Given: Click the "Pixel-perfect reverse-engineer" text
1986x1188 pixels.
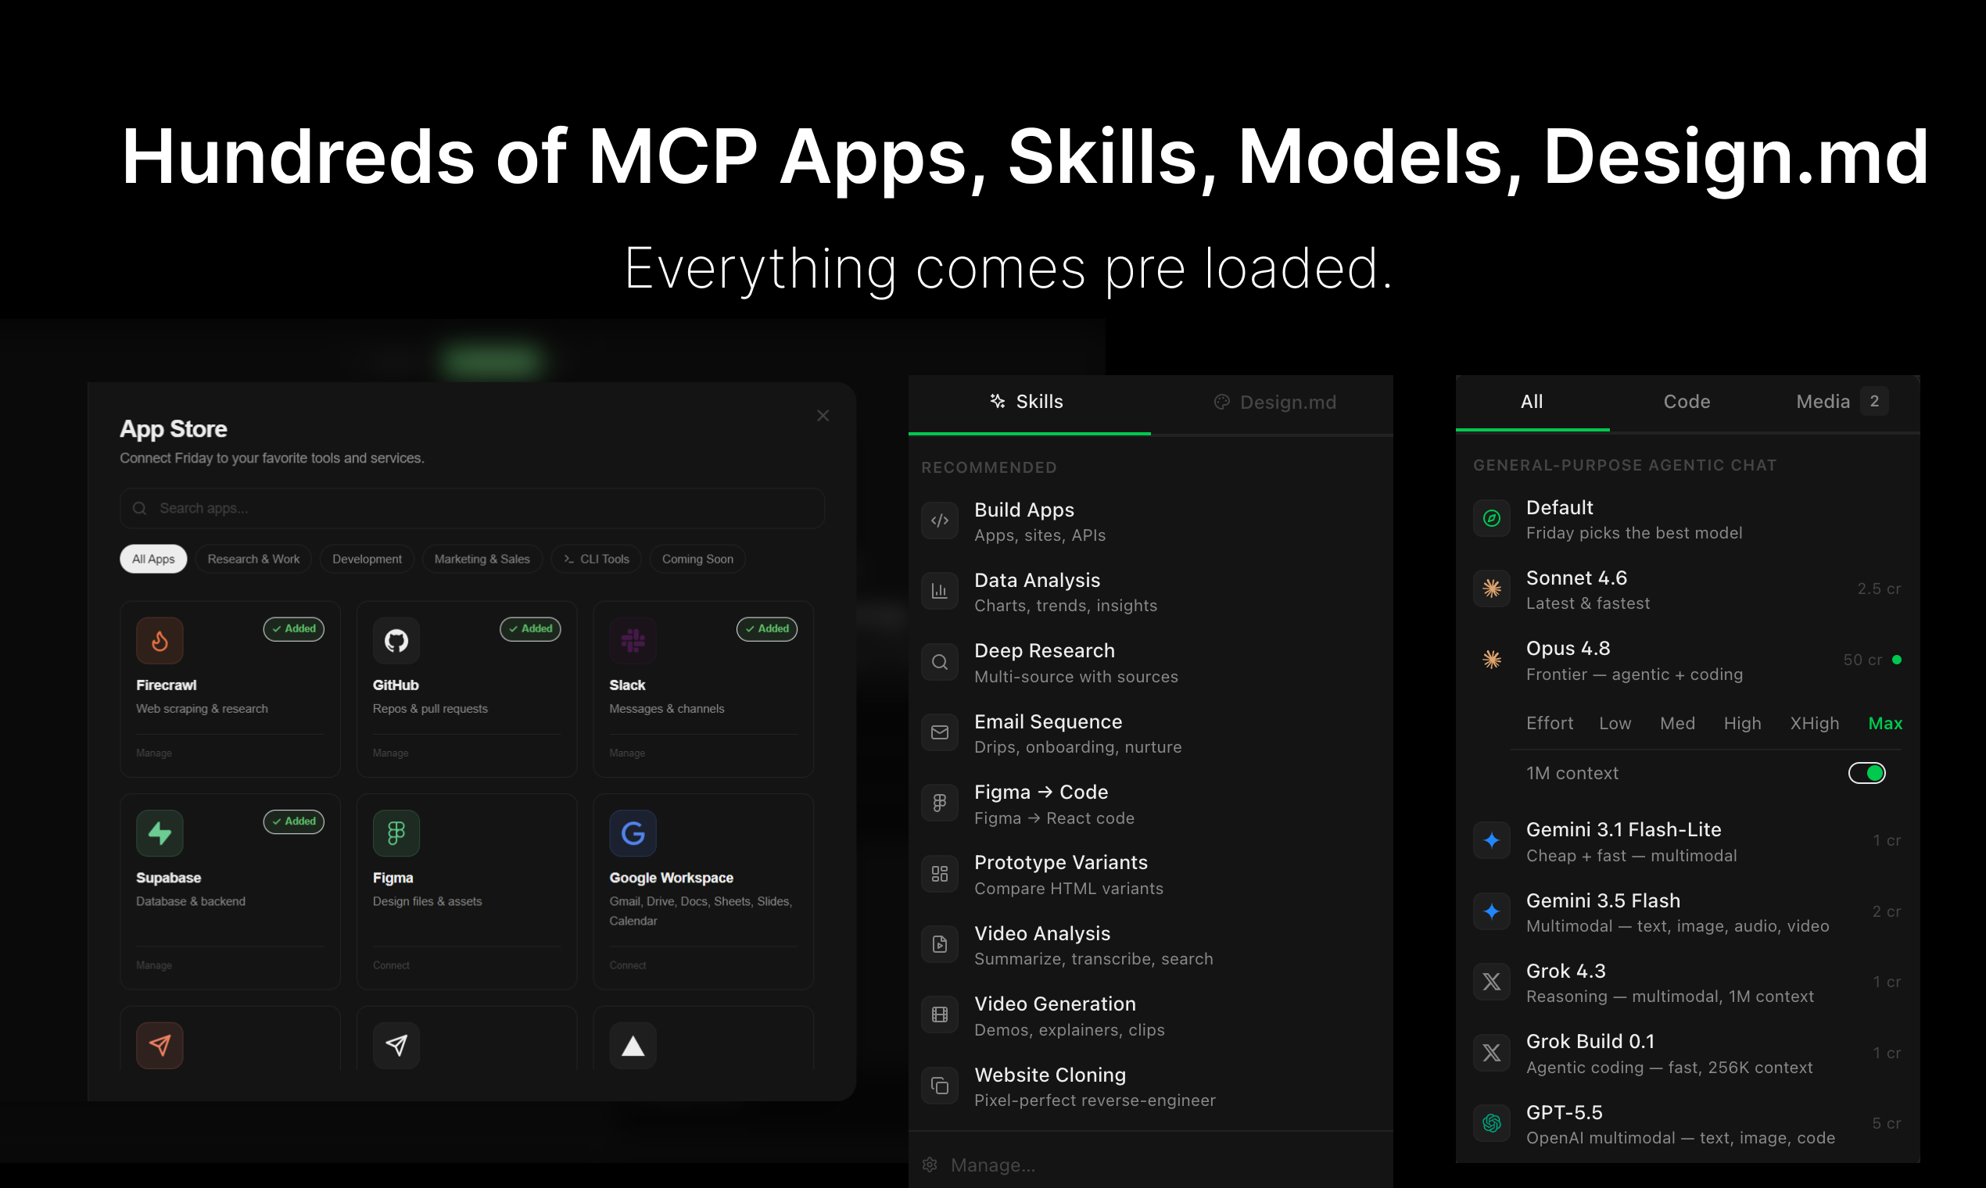Looking at the screenshot, I should [x=1095, y=1100].
